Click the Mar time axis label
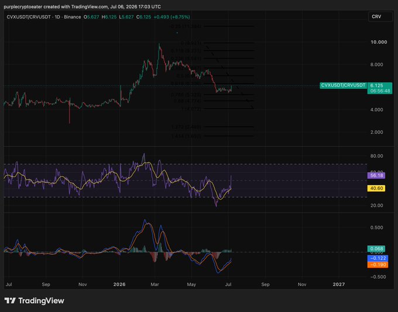 click(155, 284)
